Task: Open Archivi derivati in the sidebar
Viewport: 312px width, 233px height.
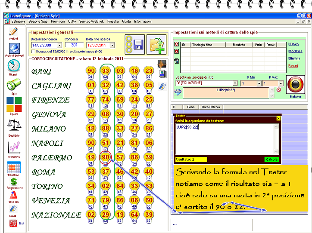Action: [14, 48]
